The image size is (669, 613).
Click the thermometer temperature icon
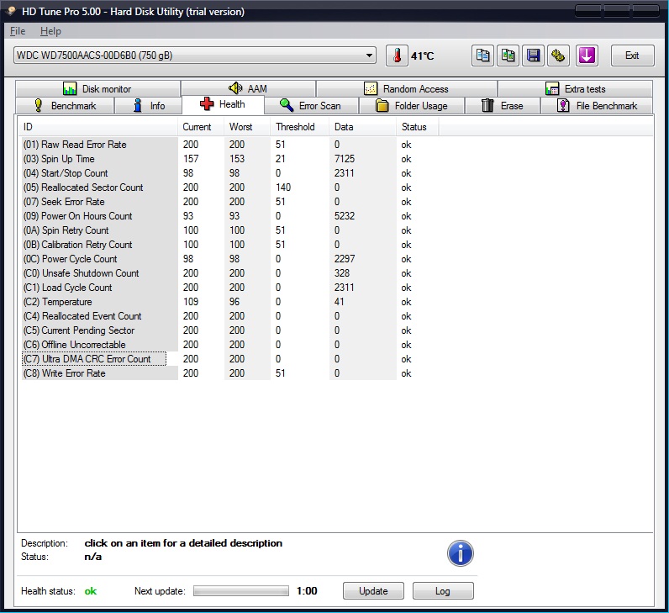click(x=396, y=55)
